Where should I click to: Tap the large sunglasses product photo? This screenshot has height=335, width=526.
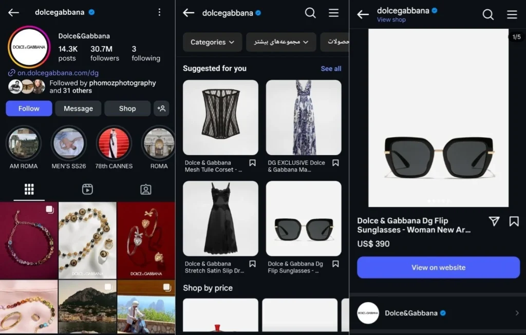click(439, 118)
